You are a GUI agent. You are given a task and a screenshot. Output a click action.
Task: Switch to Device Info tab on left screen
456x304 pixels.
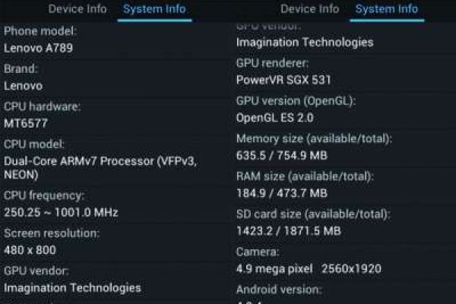point(78,9)
